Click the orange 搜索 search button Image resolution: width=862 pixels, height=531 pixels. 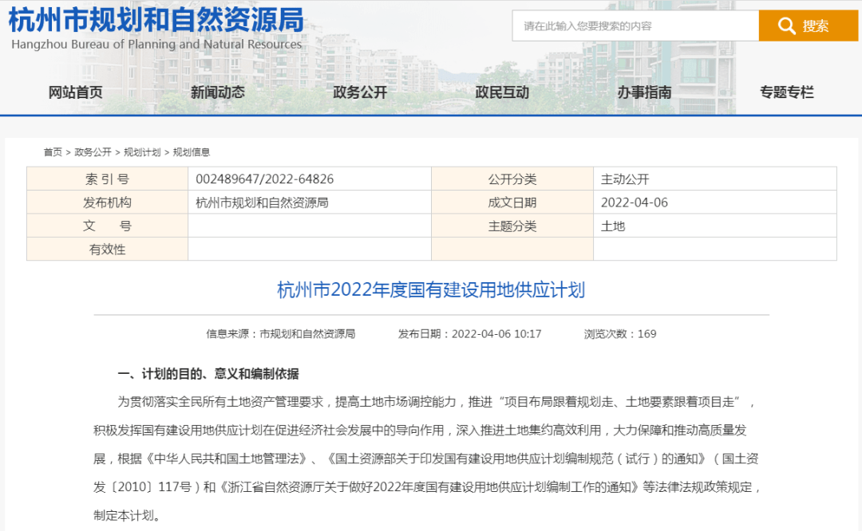tap(808, 26)
